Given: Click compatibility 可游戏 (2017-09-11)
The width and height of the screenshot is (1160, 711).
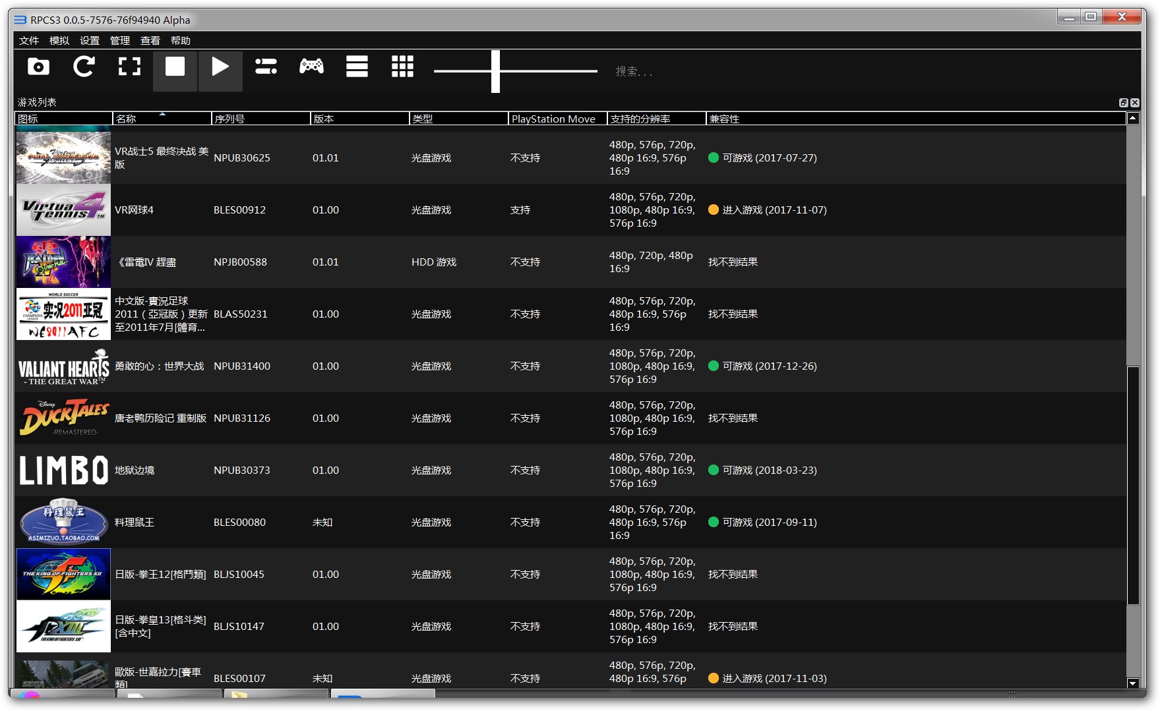Looking at the screenshot, I should tap(762, 523).
